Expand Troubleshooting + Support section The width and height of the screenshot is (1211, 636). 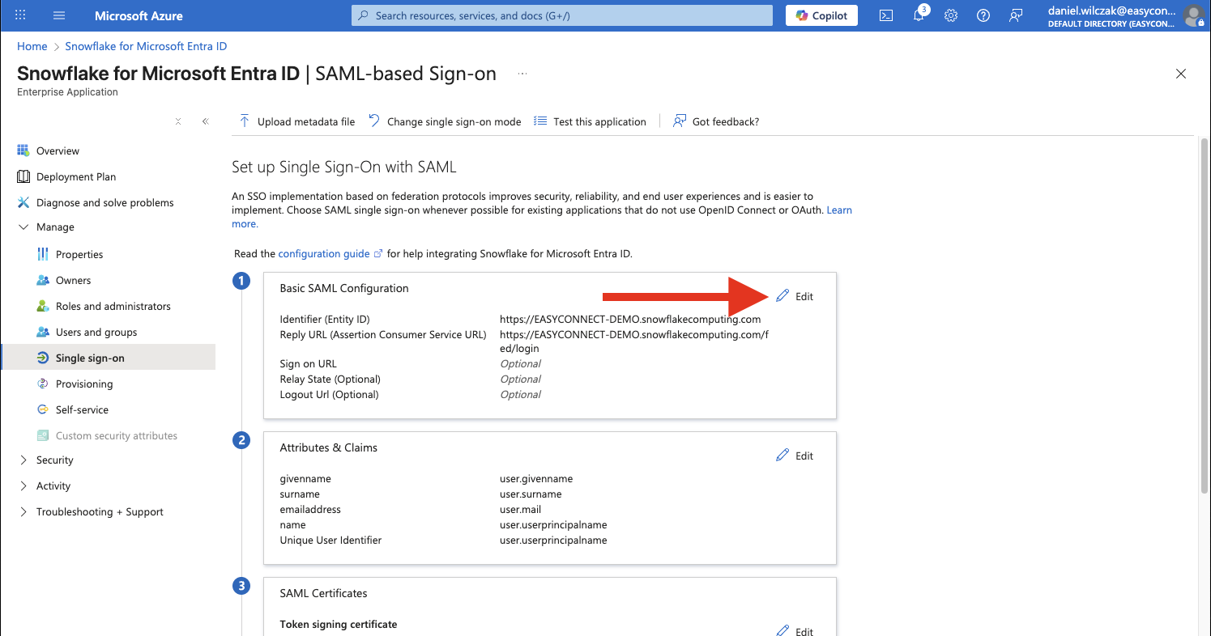tap(23, 512)
